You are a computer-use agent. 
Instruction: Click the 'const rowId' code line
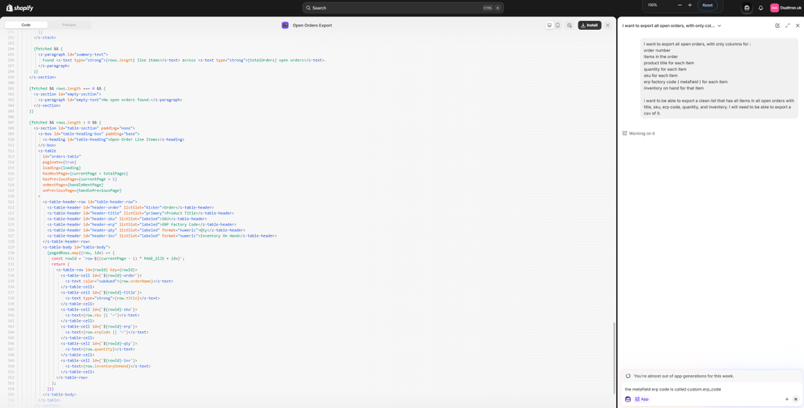118,258
